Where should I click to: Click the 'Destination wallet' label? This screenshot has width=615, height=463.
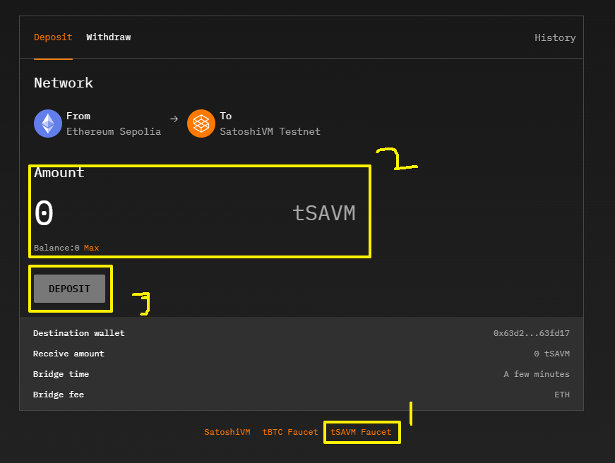click(x=79, y=333)
